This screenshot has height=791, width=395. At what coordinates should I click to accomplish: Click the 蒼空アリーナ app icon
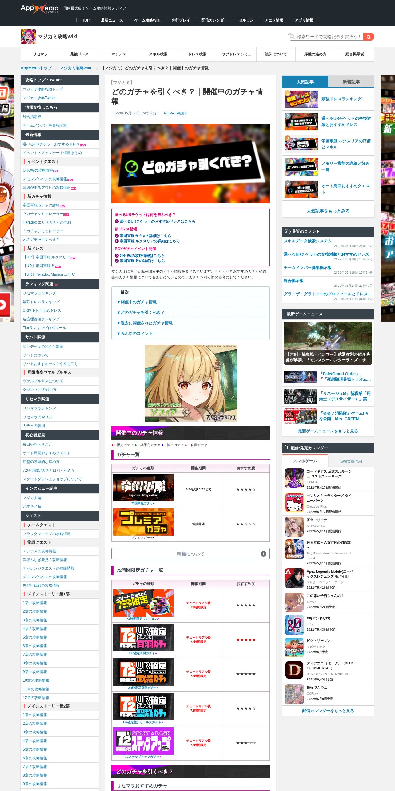pyautogui.click(x=294, y=527)
